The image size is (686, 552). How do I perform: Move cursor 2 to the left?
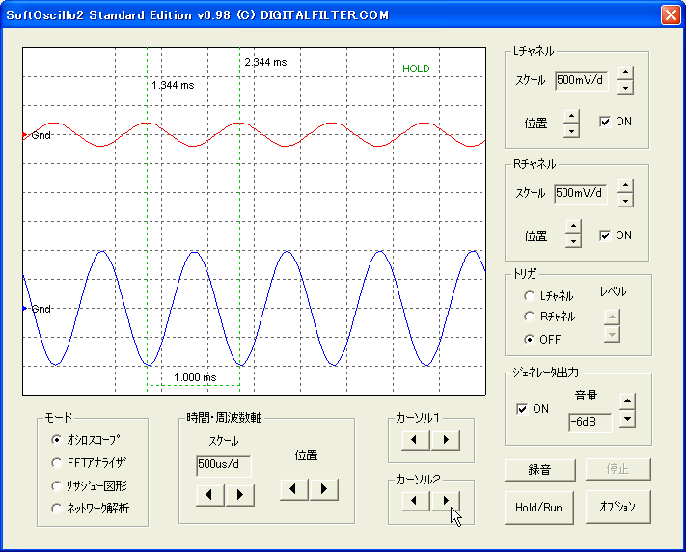click(x=415, y=500)
